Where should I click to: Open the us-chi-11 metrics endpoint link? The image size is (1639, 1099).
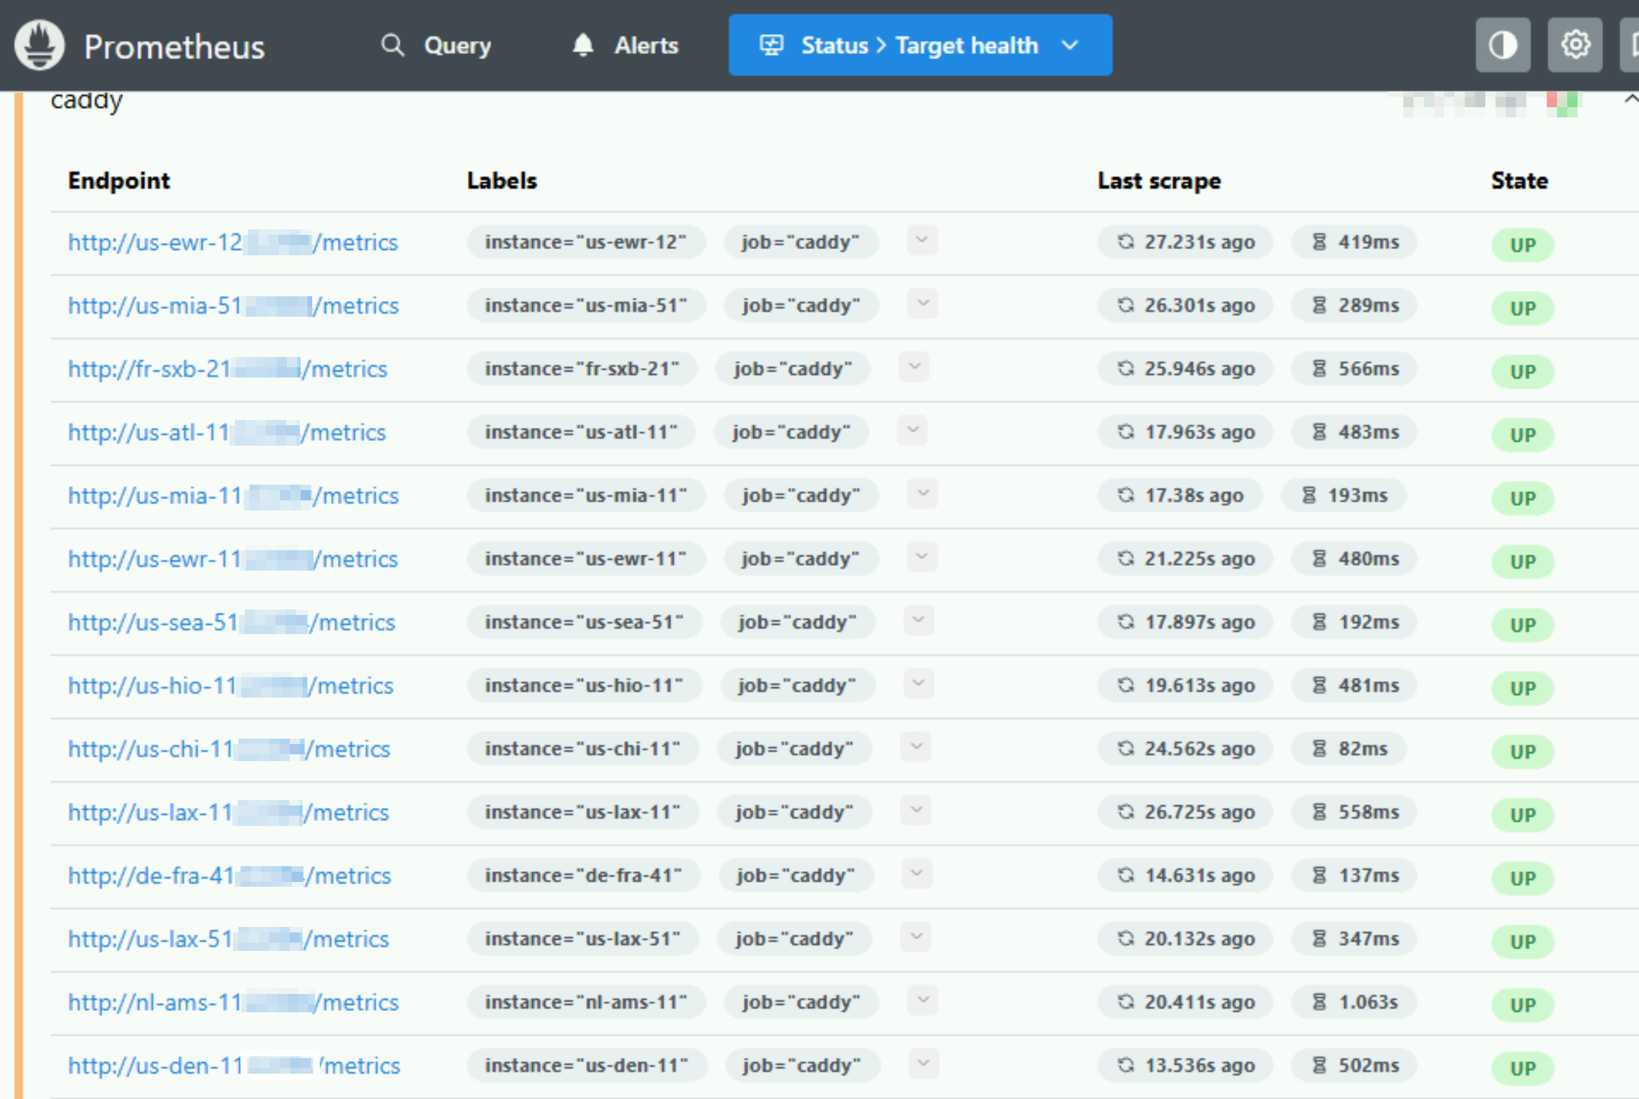(229, 749)
